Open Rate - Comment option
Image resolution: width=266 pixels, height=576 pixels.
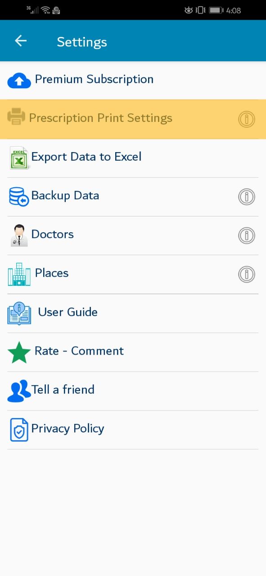tap(133, 352)
